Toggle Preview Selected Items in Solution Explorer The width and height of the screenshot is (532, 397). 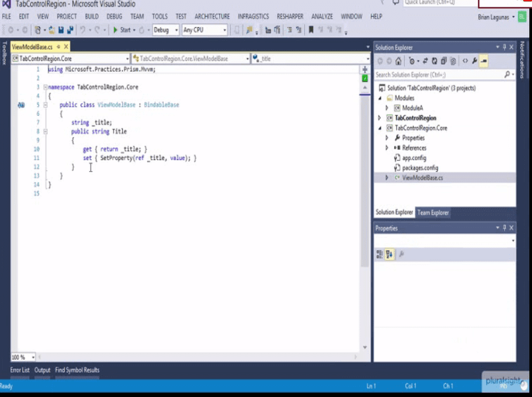pyautogui.click(x=484, y=61)
